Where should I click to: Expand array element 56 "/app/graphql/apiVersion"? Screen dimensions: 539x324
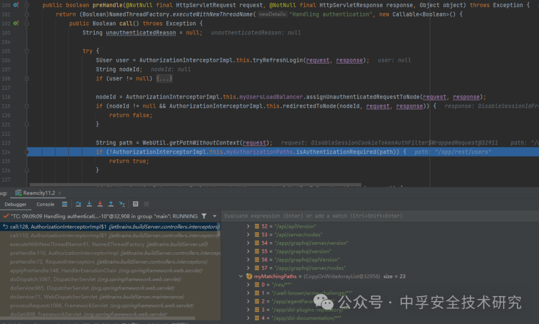248,260
